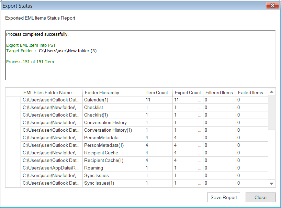Click the Close button beside Save Report
This screenshot has height=208, width=281.
pyautogui.click(x=260, y=197)
